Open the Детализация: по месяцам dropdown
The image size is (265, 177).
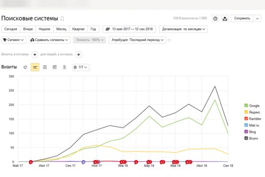click(183, 29)
